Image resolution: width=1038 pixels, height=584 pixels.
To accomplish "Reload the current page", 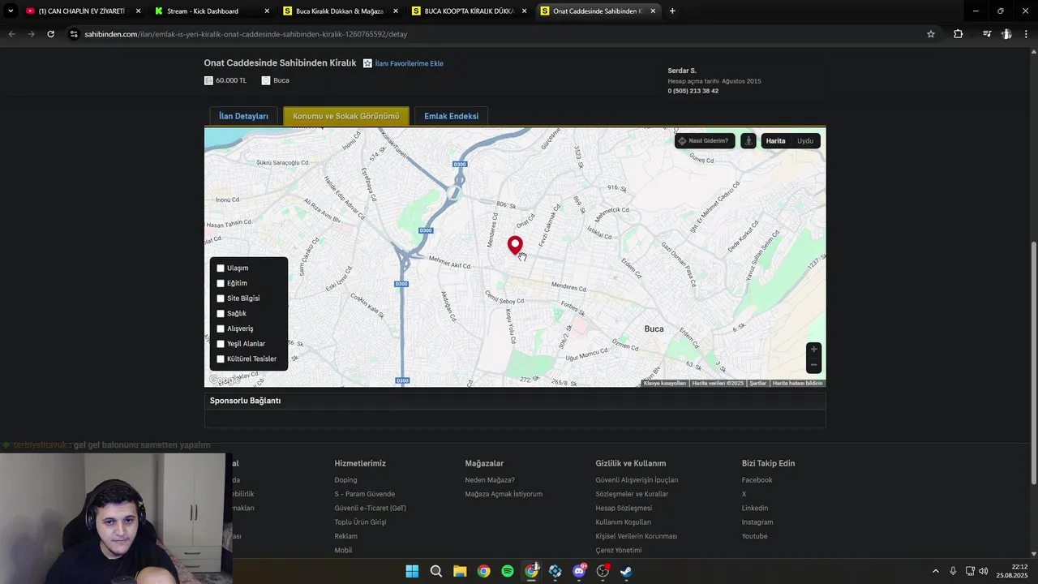I will click(x=50, y=34).
